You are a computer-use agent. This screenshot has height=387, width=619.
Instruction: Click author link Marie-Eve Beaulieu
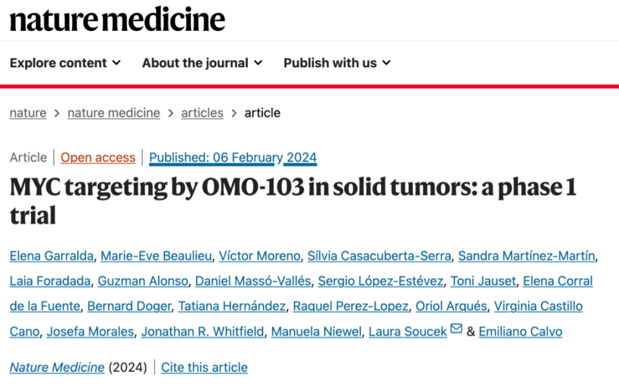155,255
